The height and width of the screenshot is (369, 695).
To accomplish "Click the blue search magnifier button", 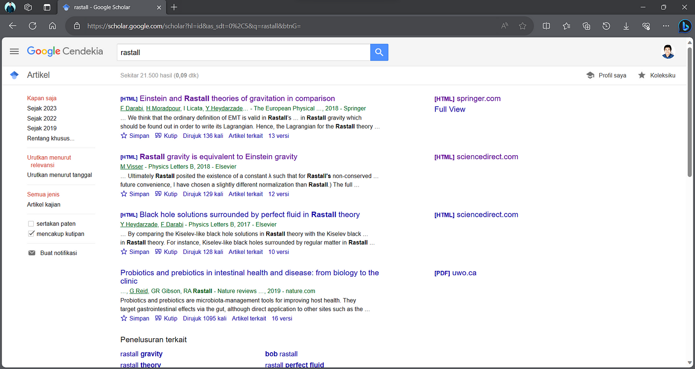I will click(x=379, y=52).
